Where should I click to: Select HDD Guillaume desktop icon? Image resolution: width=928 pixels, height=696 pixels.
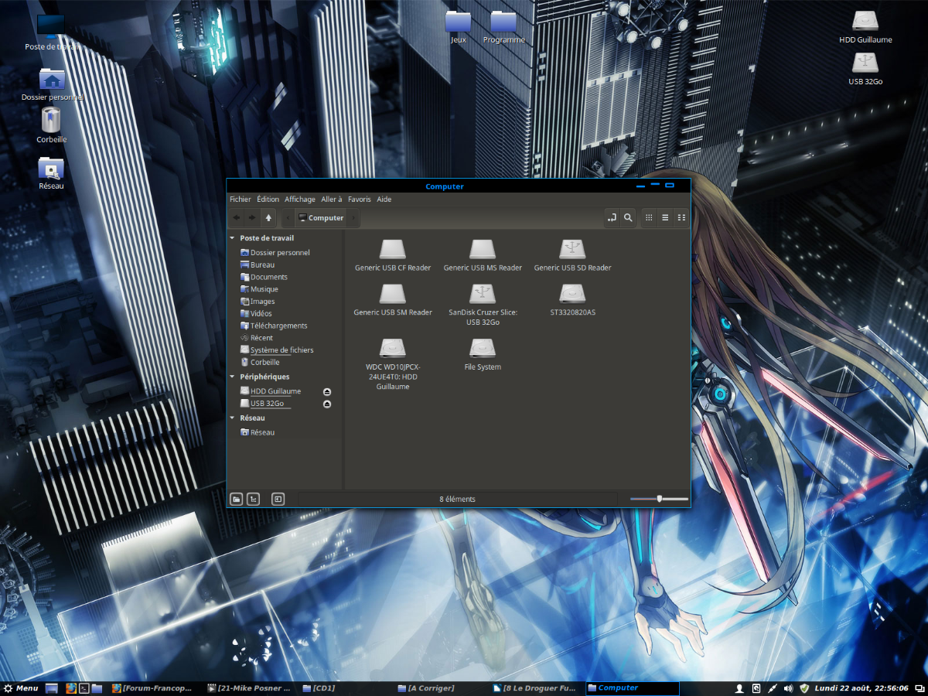click(865, 27)
